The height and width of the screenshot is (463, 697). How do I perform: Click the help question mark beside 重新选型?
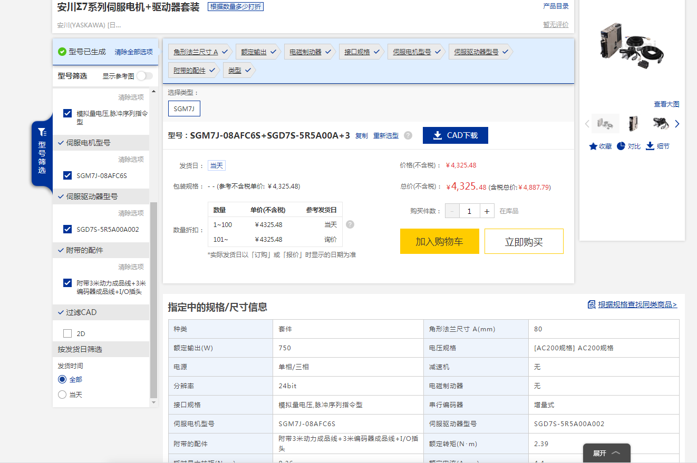[408, 135]
